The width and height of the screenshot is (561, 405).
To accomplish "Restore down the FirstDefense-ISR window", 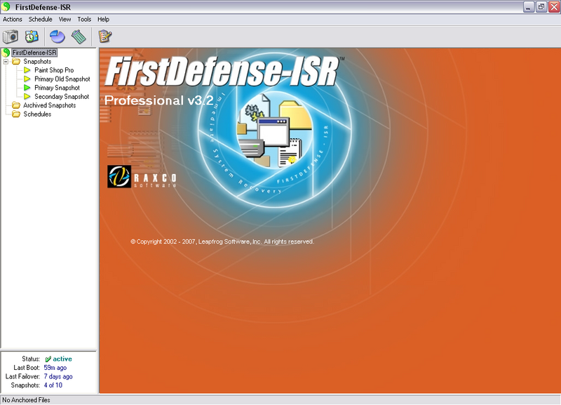I will point(541,7).
